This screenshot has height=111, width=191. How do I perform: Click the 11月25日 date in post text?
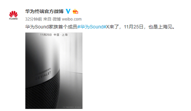(x=133, y=27)
